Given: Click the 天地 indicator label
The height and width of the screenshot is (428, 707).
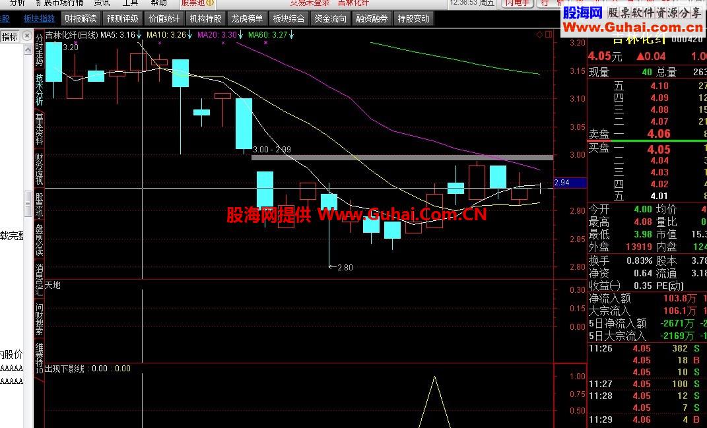Looking at the screenshot, I should (x=53, y=285).
